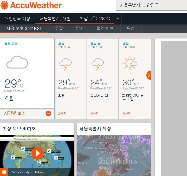Image resolution: width=187 pixels, height=176 pixels.
Task: Select the 지금 오후 3:22 KST tab
Action: click(x=24, y=28)
